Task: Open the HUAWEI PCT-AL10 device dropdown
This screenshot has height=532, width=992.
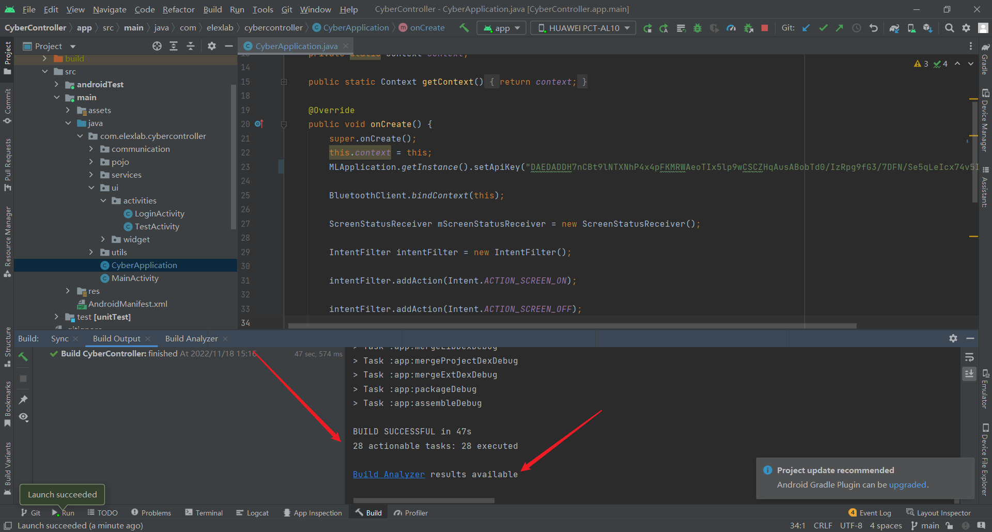Action: tap(584, 28)
